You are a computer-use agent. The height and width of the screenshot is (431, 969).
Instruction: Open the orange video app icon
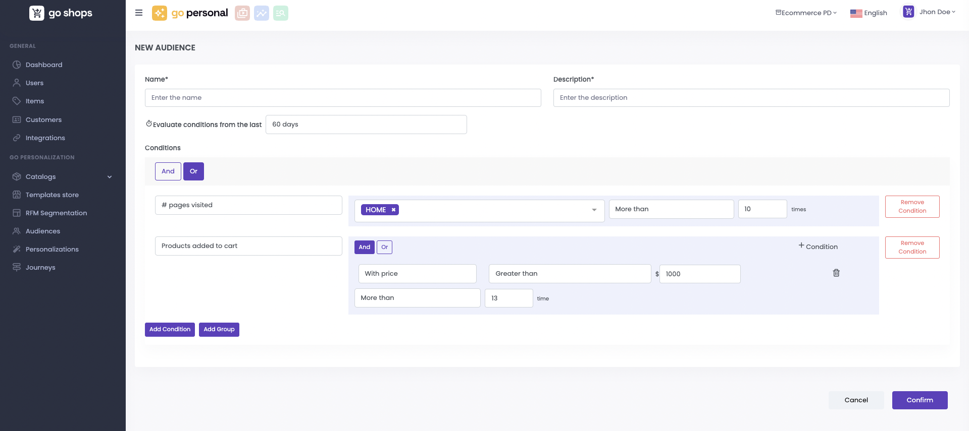pos(242,13)
